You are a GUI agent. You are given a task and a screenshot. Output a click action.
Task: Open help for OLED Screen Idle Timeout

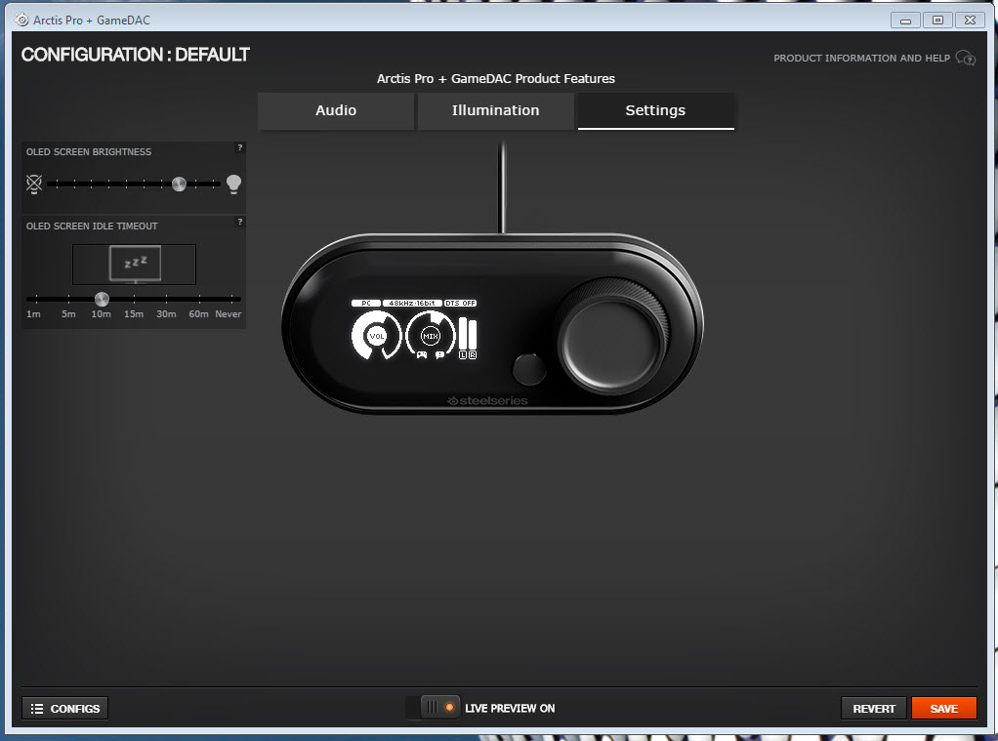tap(240, 222)
